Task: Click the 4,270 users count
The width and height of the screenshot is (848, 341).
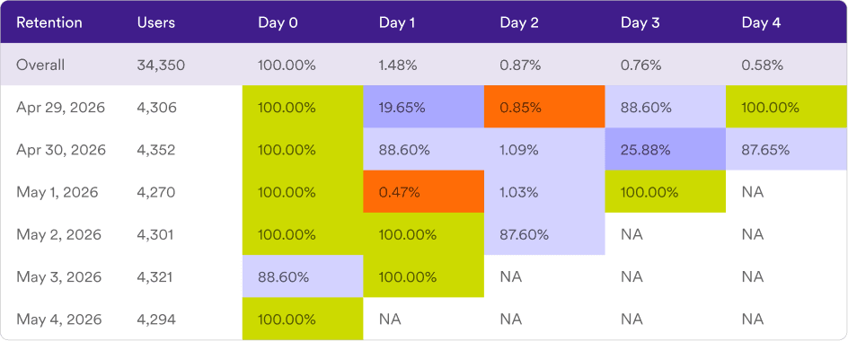Action: click(x=156, y=192)
